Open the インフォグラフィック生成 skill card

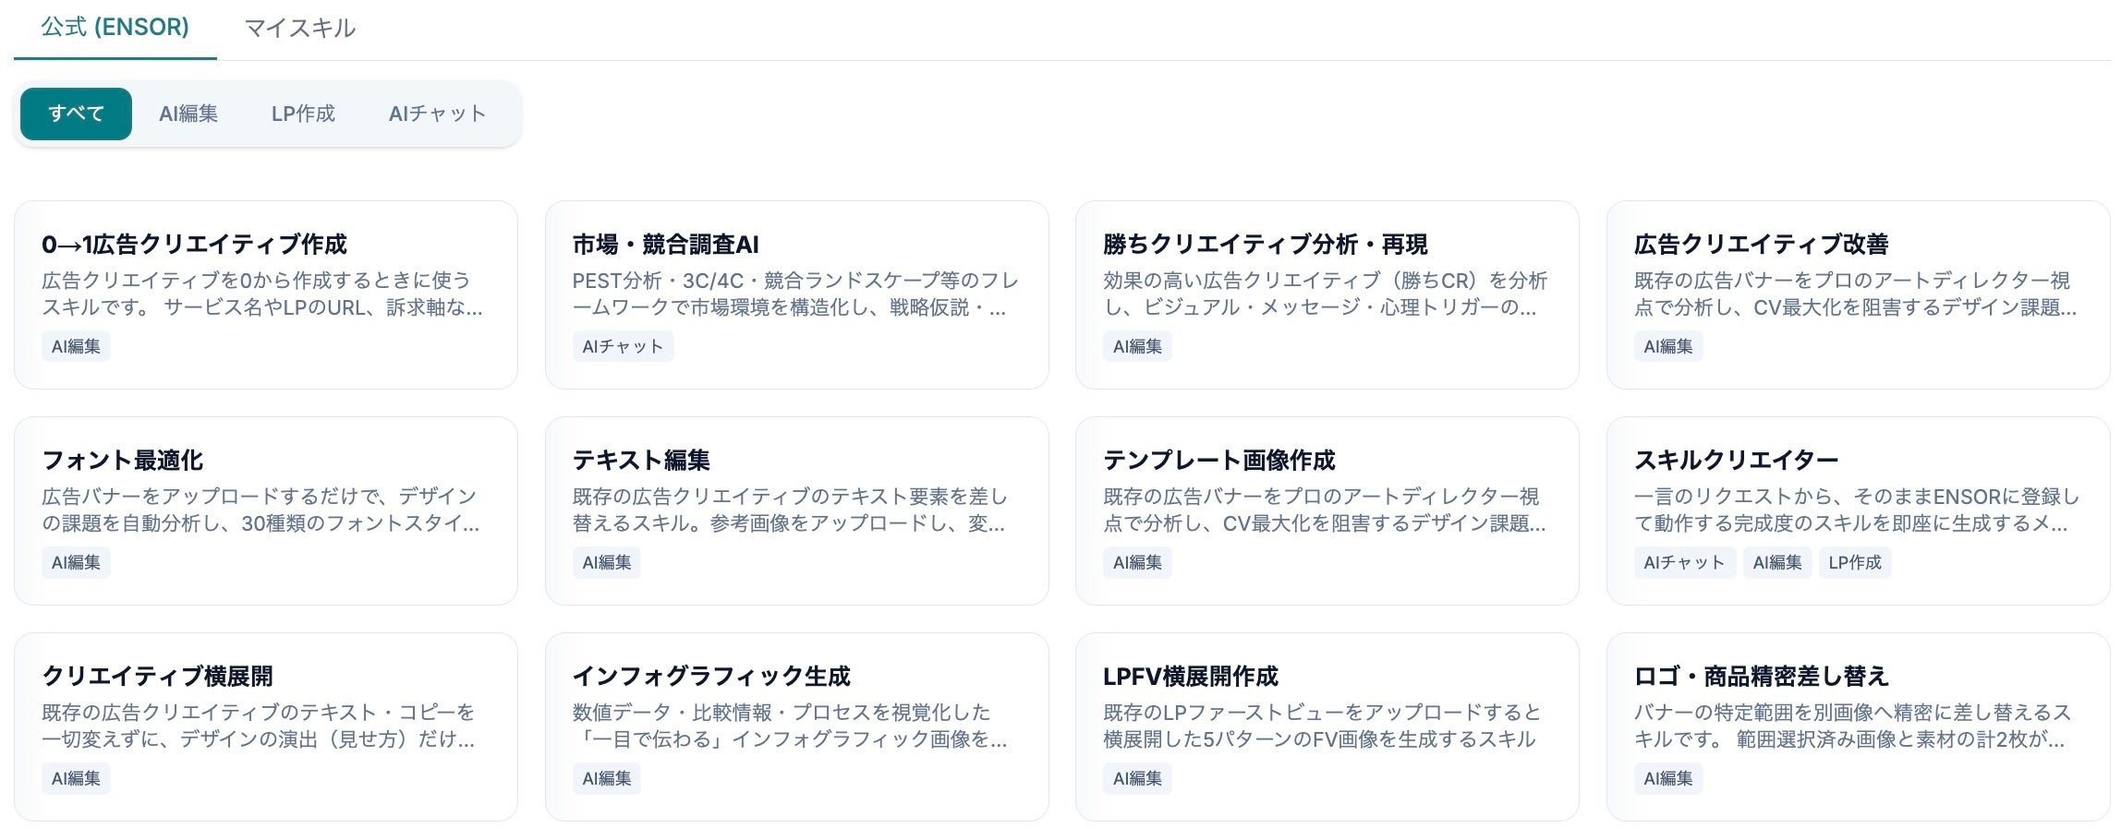coord(796,726)
